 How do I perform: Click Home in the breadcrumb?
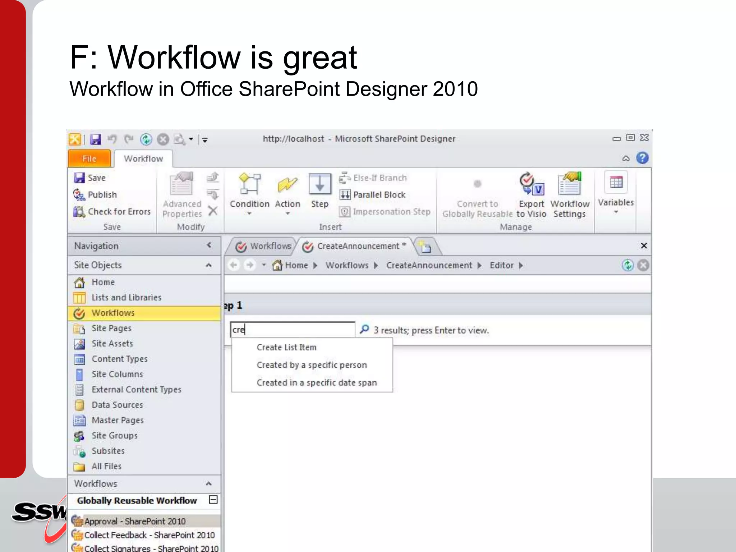tap(296, 265)
